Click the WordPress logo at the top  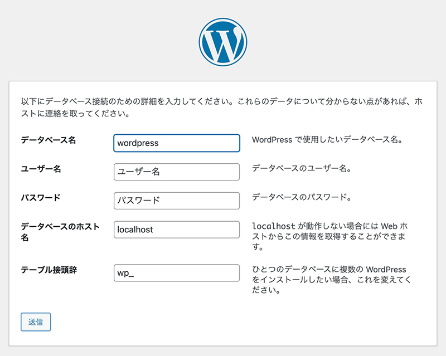[x=223, y=42]
